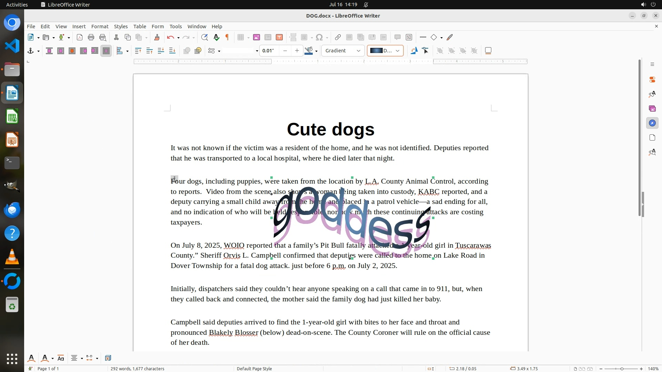The width and height of the screenshot is (662, 372).
Task: Click the gradient color swatch selector
Action: point(385,51)
